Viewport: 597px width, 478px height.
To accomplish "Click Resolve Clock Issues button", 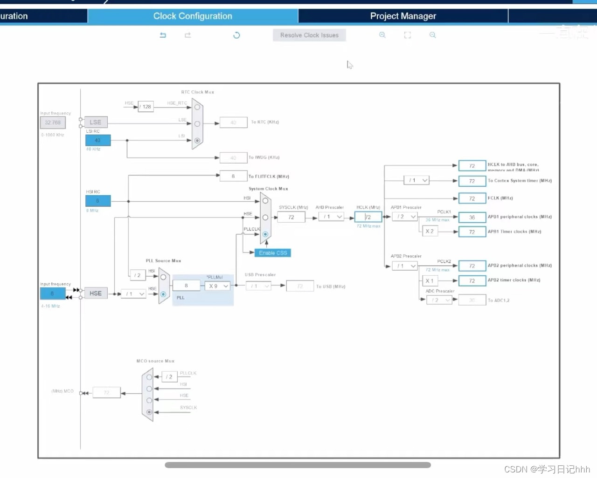I will (x=309, y=35).
